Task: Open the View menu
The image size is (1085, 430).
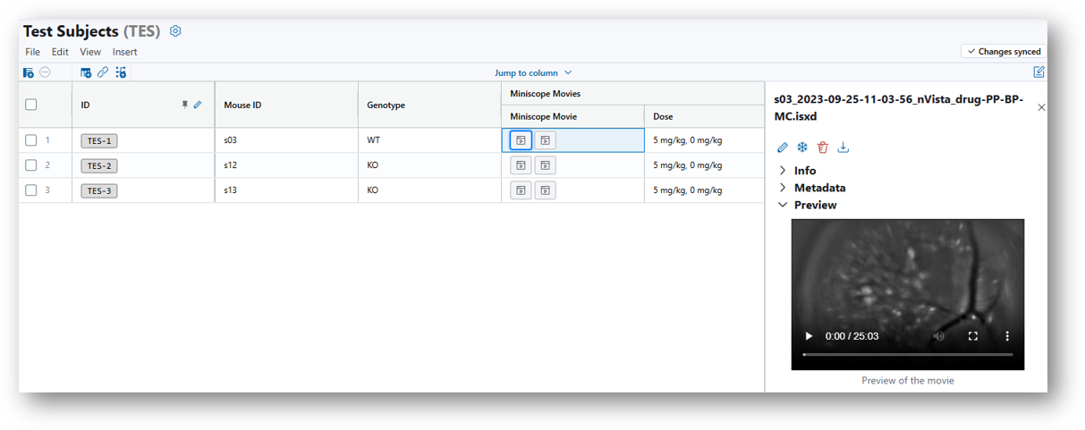Action: coord(90,52)
